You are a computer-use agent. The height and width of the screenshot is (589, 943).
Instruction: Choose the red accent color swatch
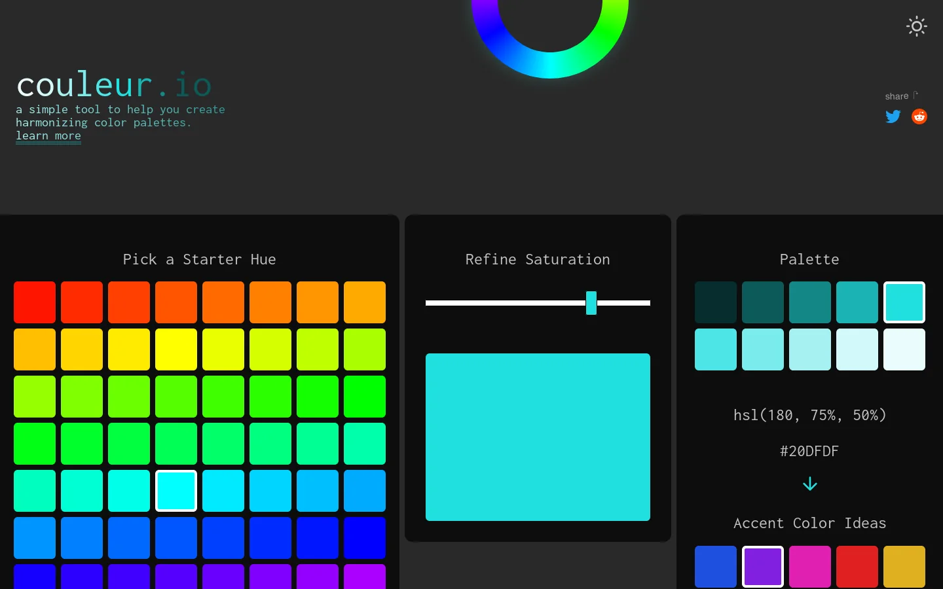tap(857, 567)
